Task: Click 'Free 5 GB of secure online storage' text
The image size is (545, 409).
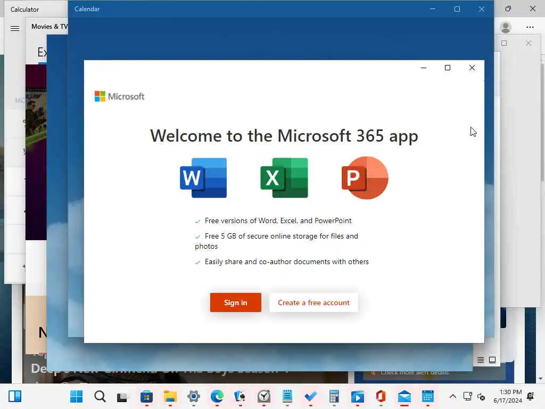Action: click(x=276, y=241)
